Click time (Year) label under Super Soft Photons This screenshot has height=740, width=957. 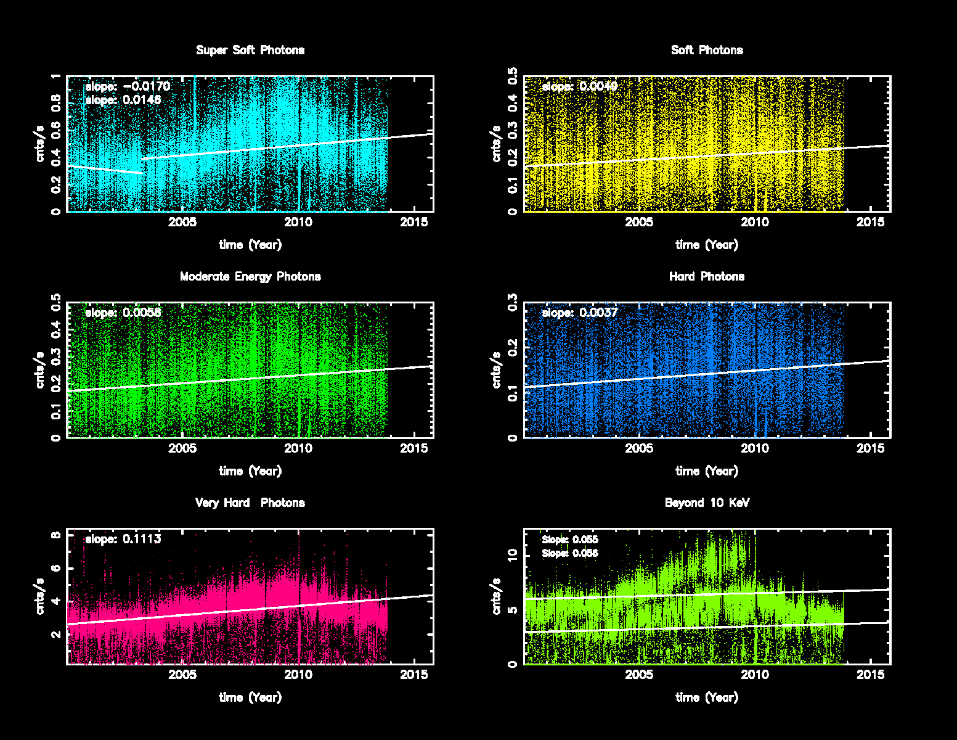[x=250, y=245]
